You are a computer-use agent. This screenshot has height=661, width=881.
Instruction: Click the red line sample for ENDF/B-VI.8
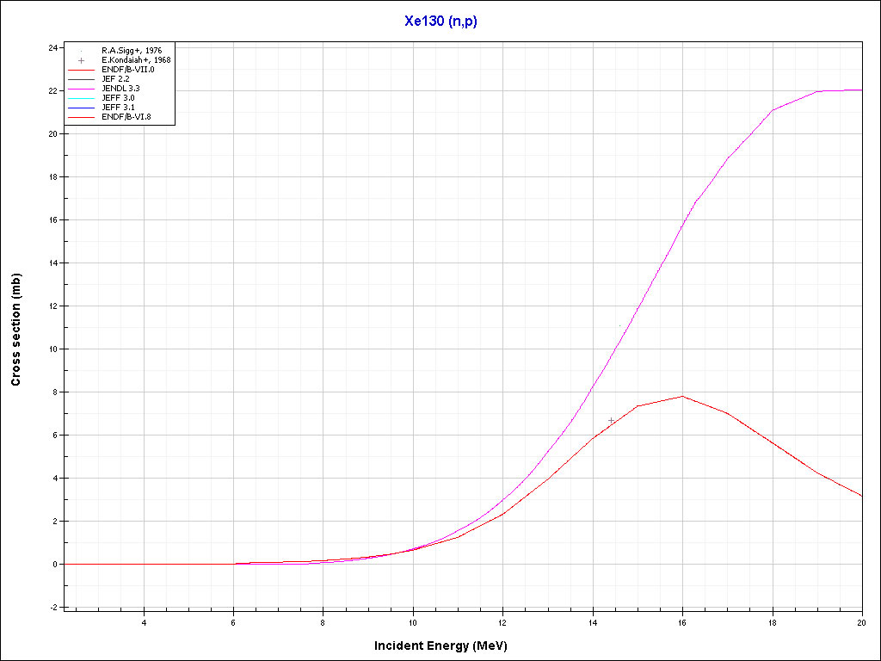pos(82,117)
